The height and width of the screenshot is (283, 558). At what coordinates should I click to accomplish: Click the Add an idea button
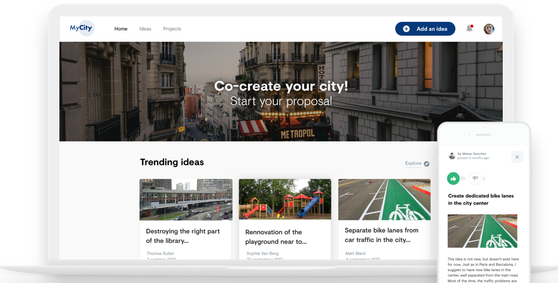[425, 29]
